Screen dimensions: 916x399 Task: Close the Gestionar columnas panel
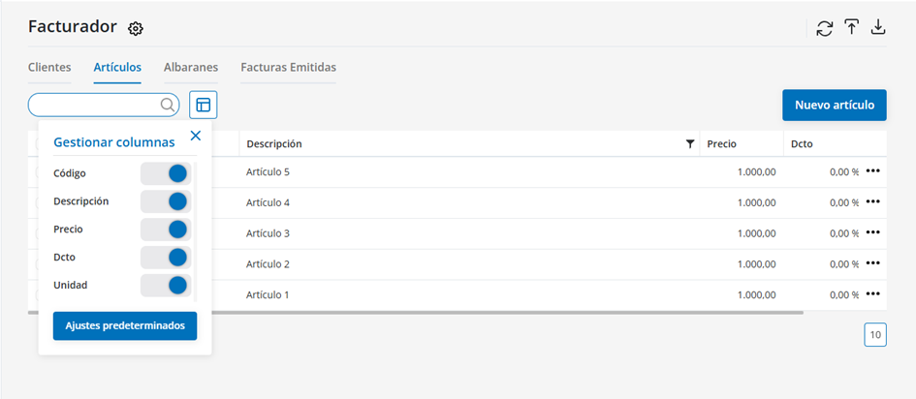pyautogui.click(x=196, y=136)
